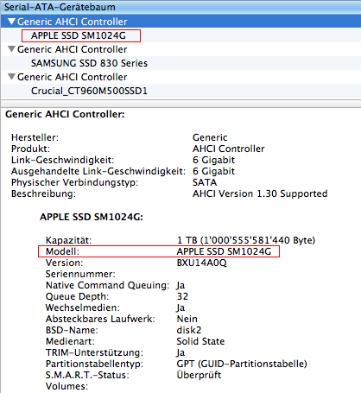Click the 'S.M.A.R.T.-Status:' label

click(x=87, y=375)
